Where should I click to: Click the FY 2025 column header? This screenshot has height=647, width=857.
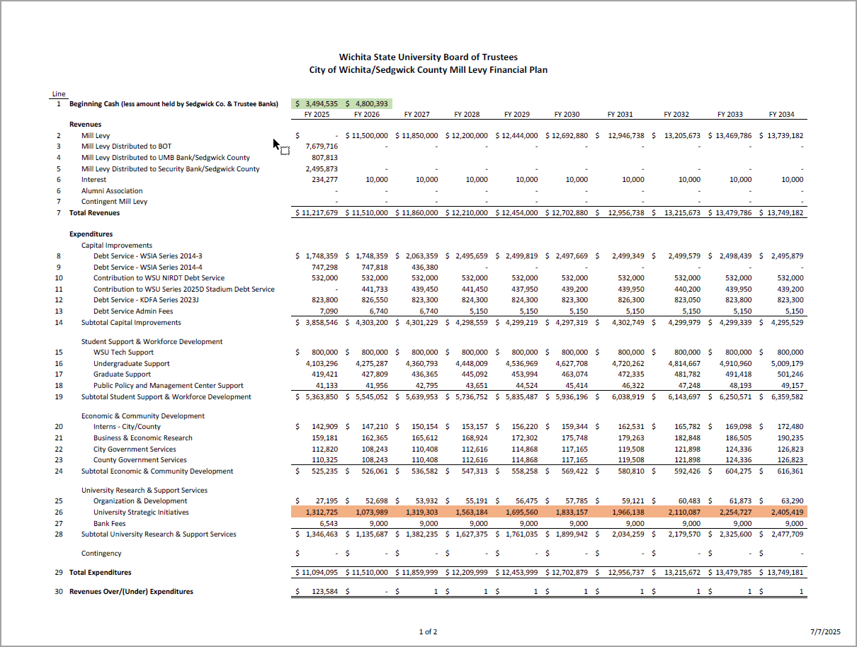click(x=317, y=114)
